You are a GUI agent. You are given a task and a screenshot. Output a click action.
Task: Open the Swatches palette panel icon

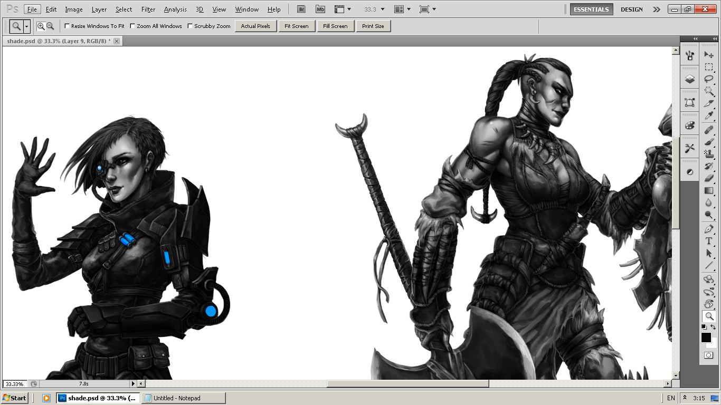[690, 126]
